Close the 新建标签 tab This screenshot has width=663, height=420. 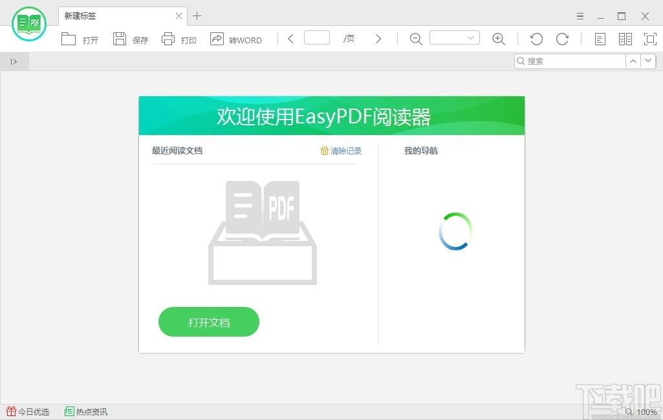179,16
